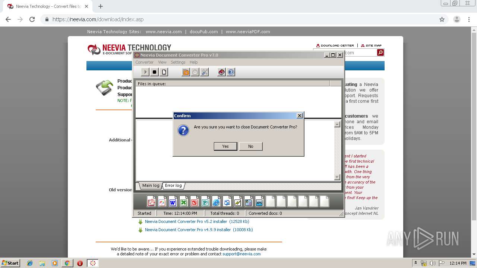Click the 'Started' status bar entry

tap(145, 213)
